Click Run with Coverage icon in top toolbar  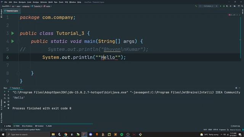pos(227,6)
